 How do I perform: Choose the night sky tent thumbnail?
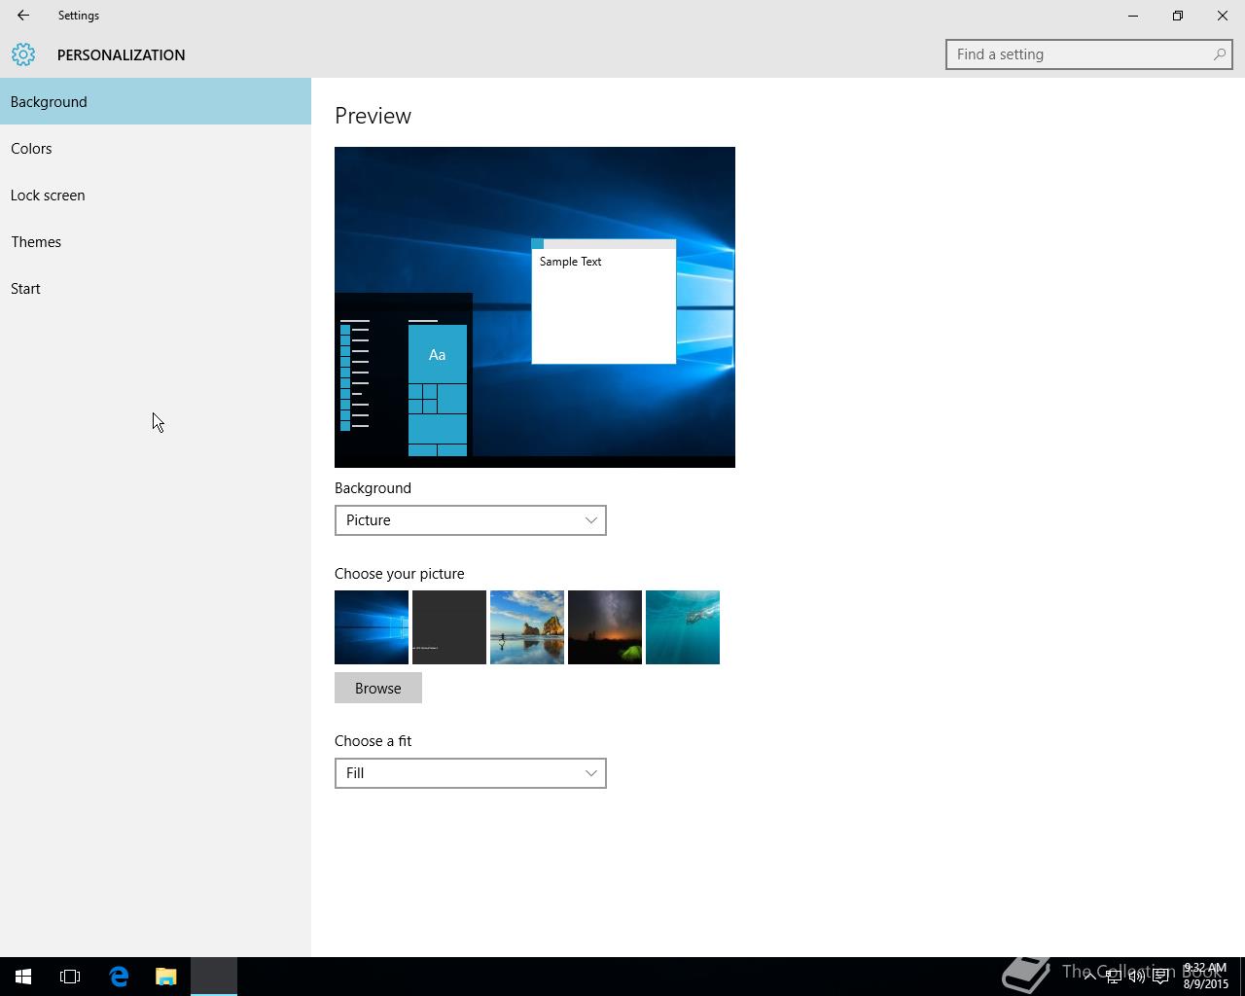pyautogui.click(x=605, y=627)
